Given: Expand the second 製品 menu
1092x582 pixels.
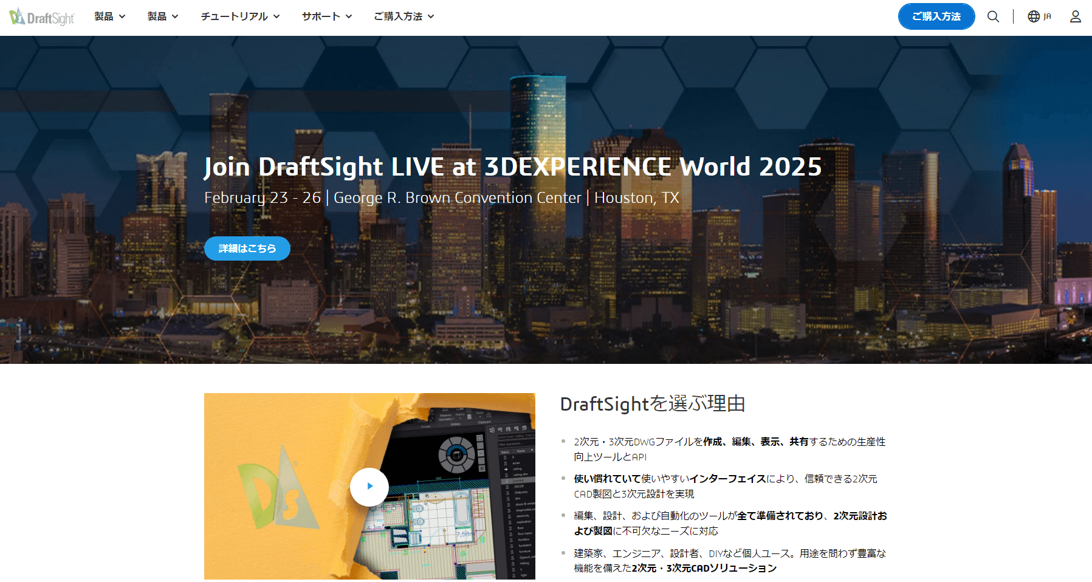Looking at the screenshot, I should click(x=163, y=16).
